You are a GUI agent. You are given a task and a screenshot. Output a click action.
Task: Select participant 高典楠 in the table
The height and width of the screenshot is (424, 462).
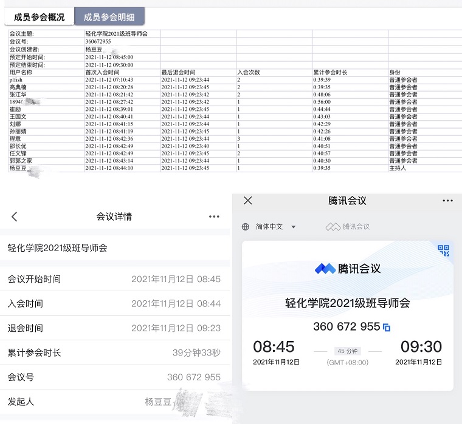pos(18,87)
